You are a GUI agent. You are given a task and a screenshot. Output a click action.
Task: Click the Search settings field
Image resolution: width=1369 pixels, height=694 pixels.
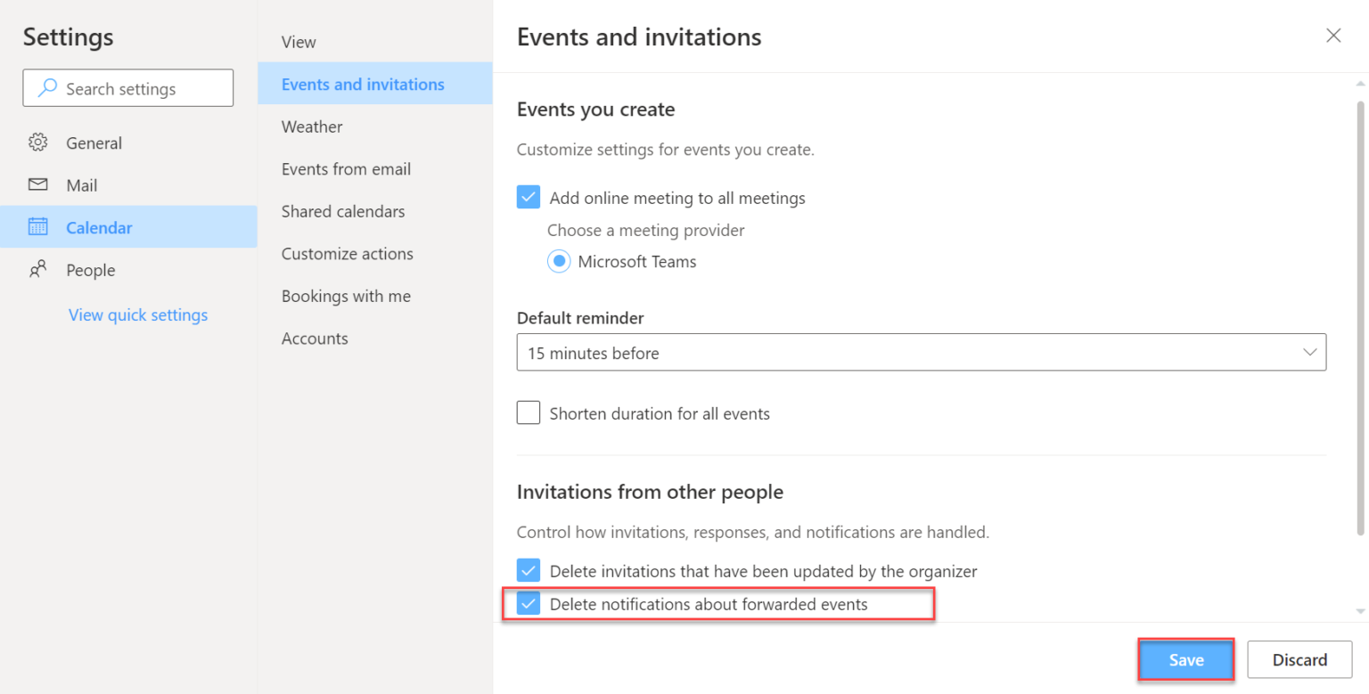coord(128,88)
